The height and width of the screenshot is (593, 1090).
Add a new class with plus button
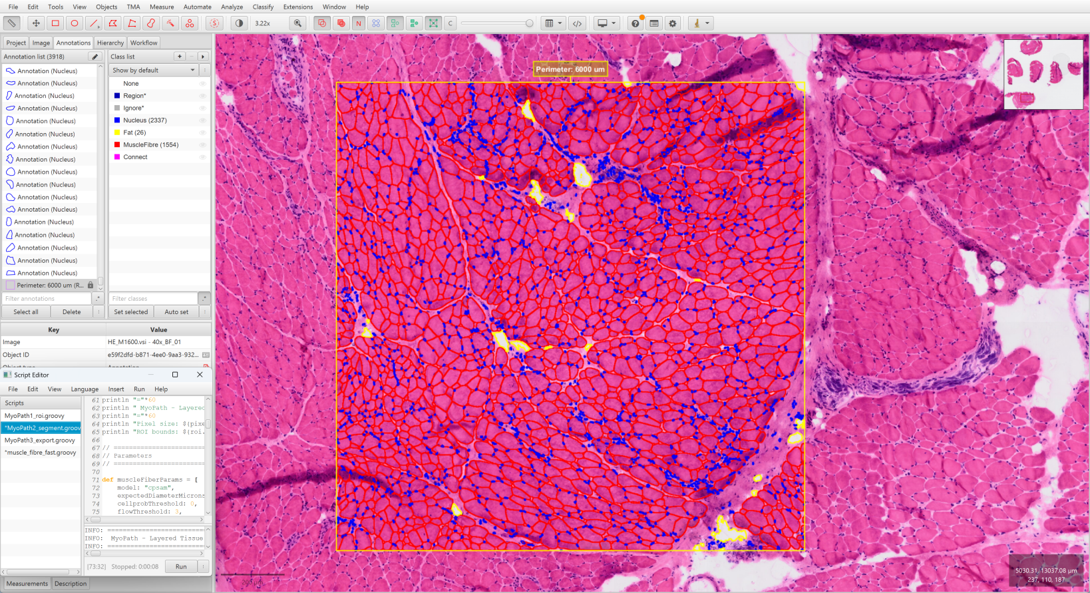pyautogui.click(x=180, y=57)
